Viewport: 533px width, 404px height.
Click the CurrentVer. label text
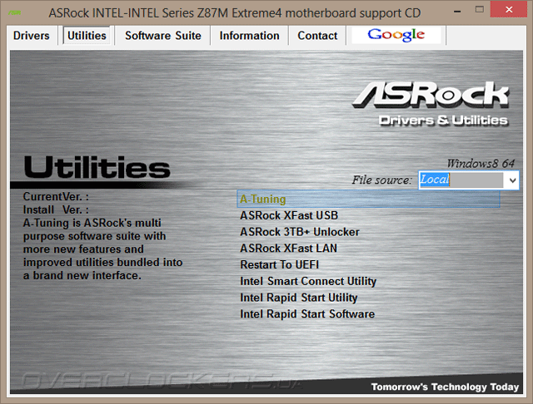click(56, 197)
